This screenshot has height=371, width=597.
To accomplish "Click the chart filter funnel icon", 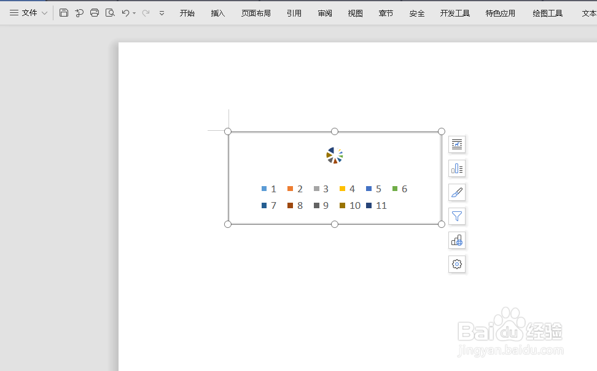I will pyautogui.click(x=457, y=216).
